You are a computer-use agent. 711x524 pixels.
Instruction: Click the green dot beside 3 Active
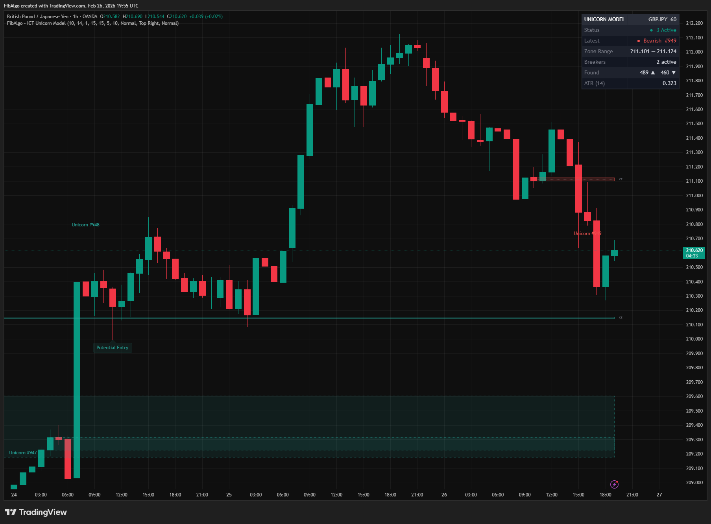point(652,30)
